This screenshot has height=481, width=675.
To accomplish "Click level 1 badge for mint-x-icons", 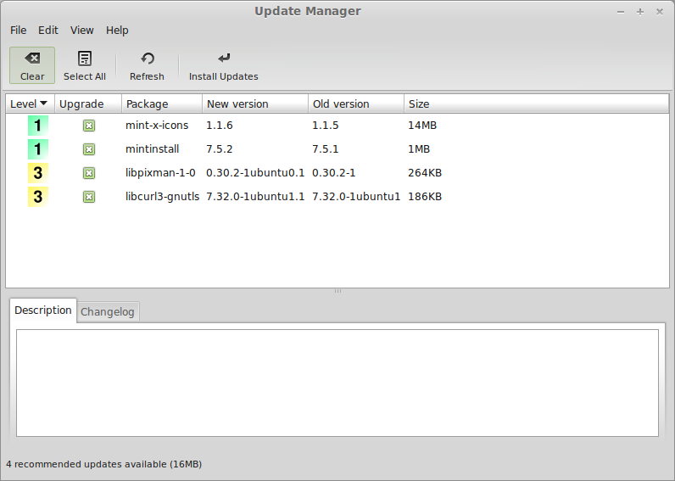I will click(38, 126).
